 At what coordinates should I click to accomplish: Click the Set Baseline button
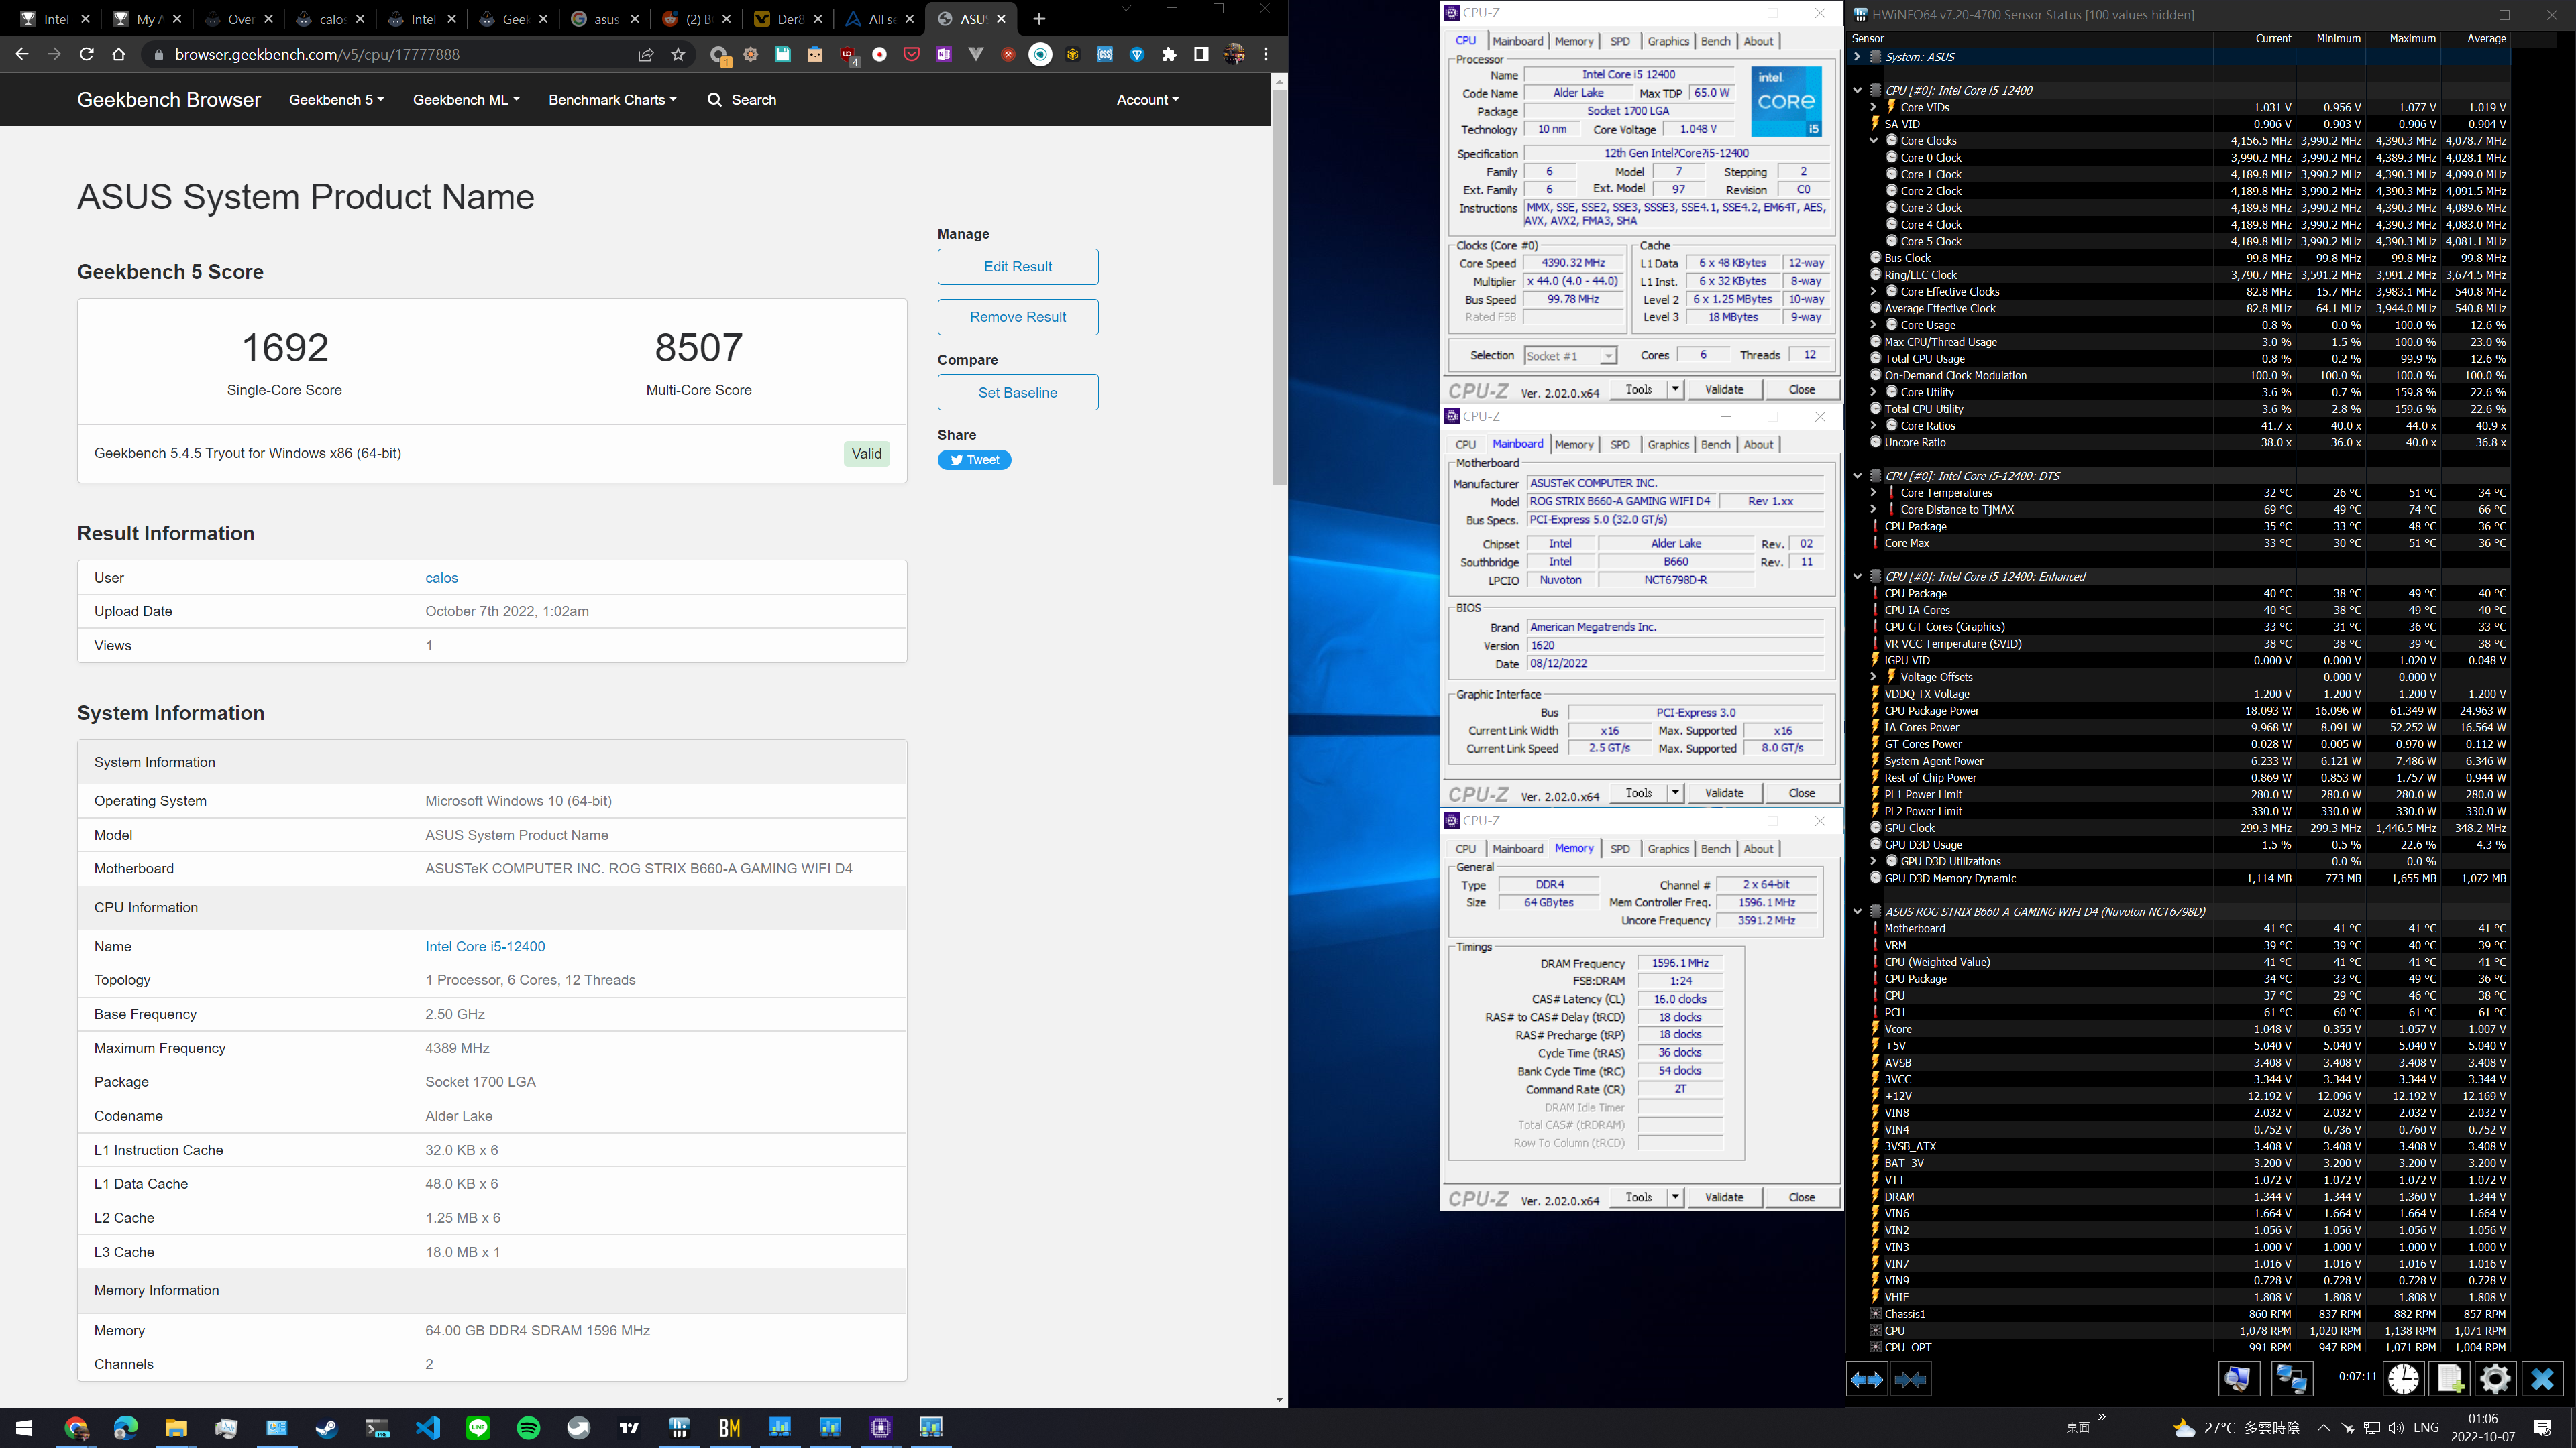click(x=1017, y=393)
